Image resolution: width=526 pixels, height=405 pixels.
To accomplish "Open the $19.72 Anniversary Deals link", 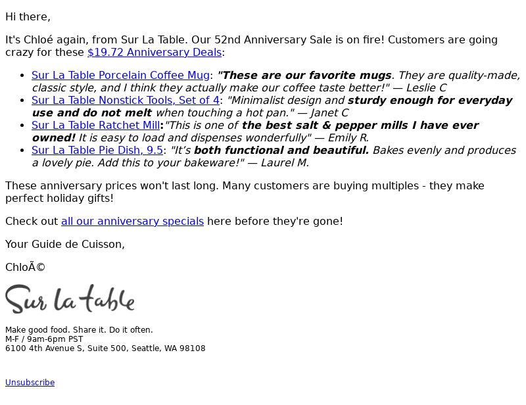I will point(155,53).
